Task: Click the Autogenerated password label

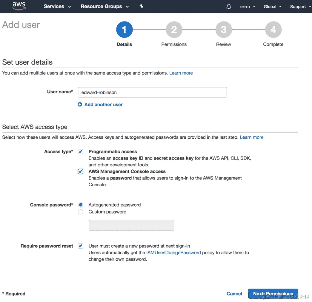Action: coord(115,205)
